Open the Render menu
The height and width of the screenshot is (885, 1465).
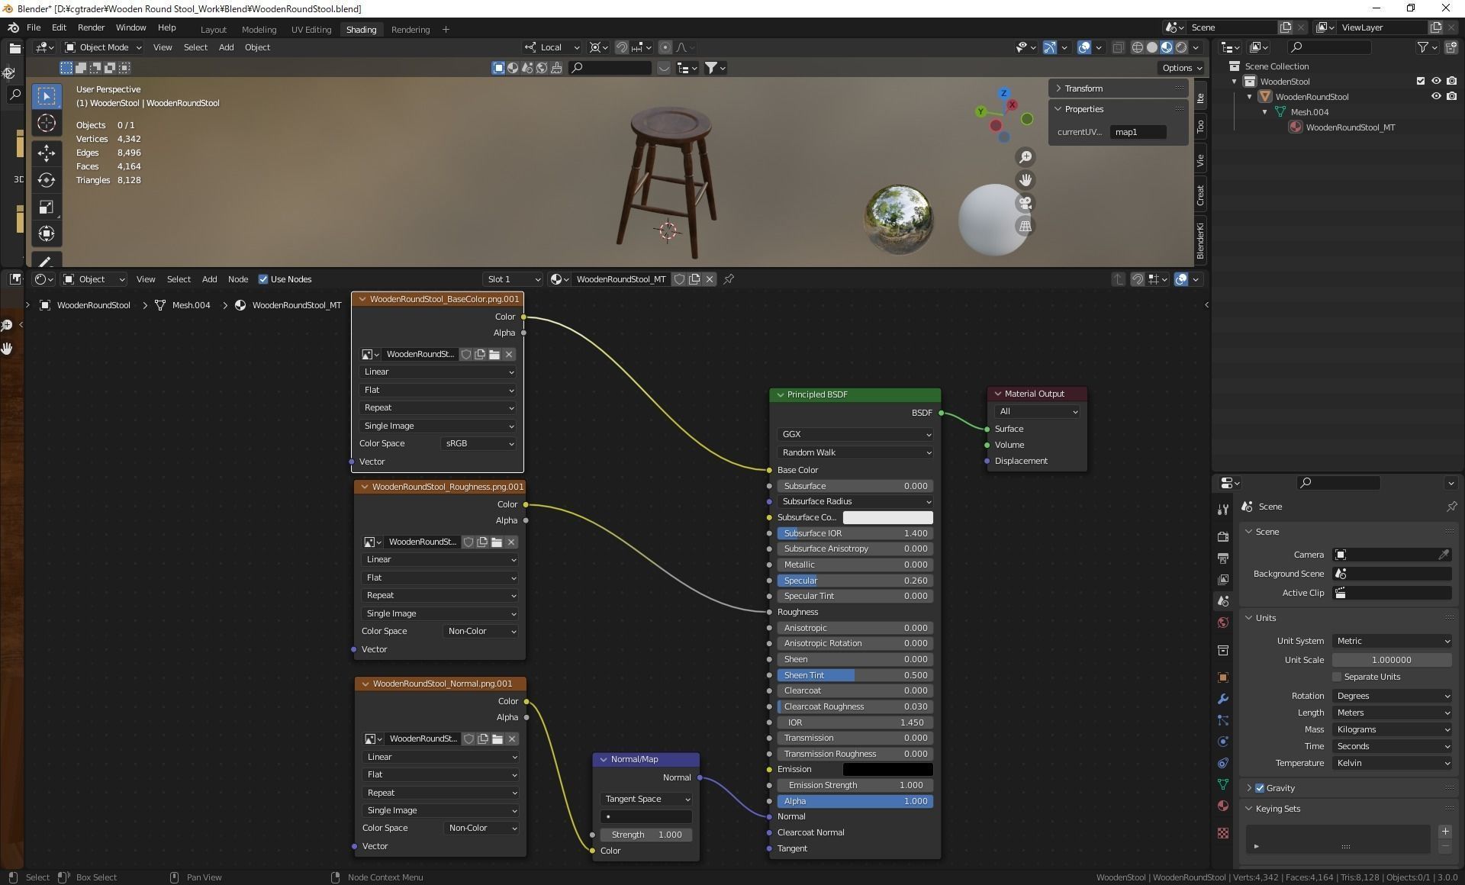91,27
